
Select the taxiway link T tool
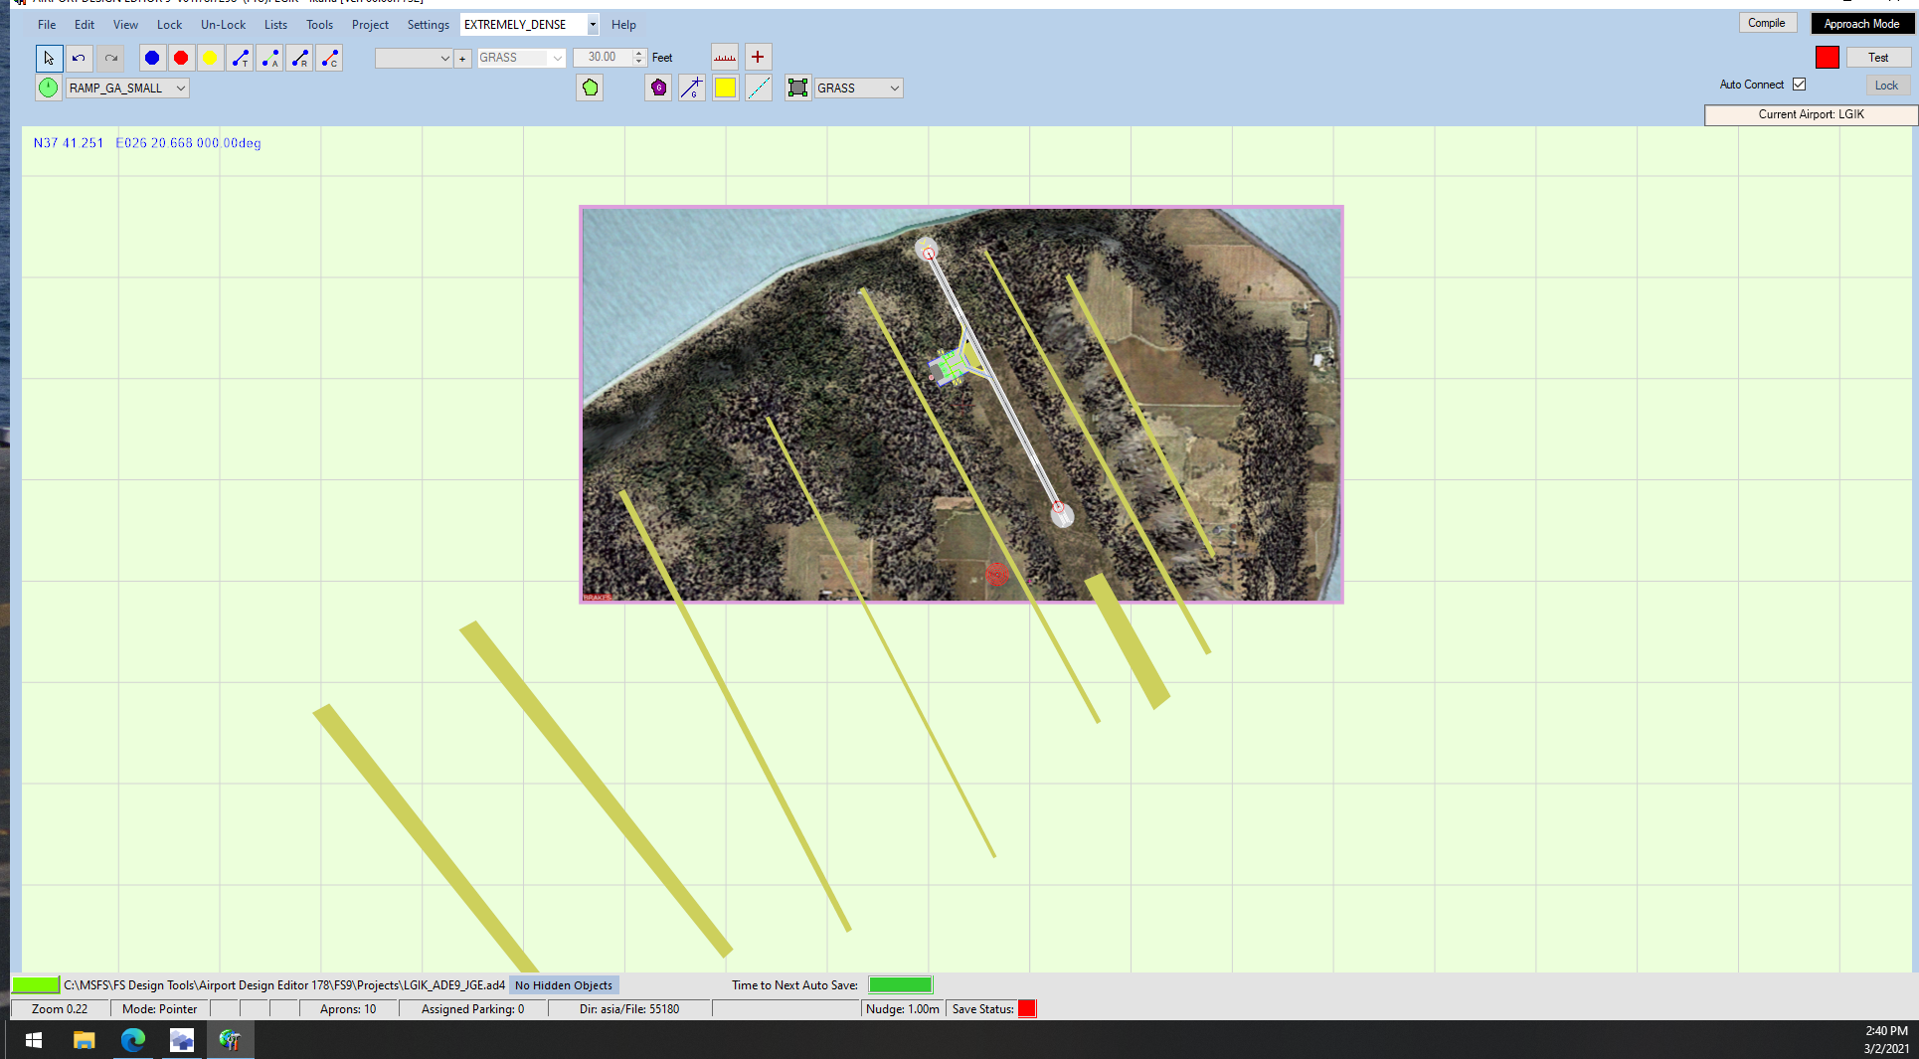click(240, 58)
